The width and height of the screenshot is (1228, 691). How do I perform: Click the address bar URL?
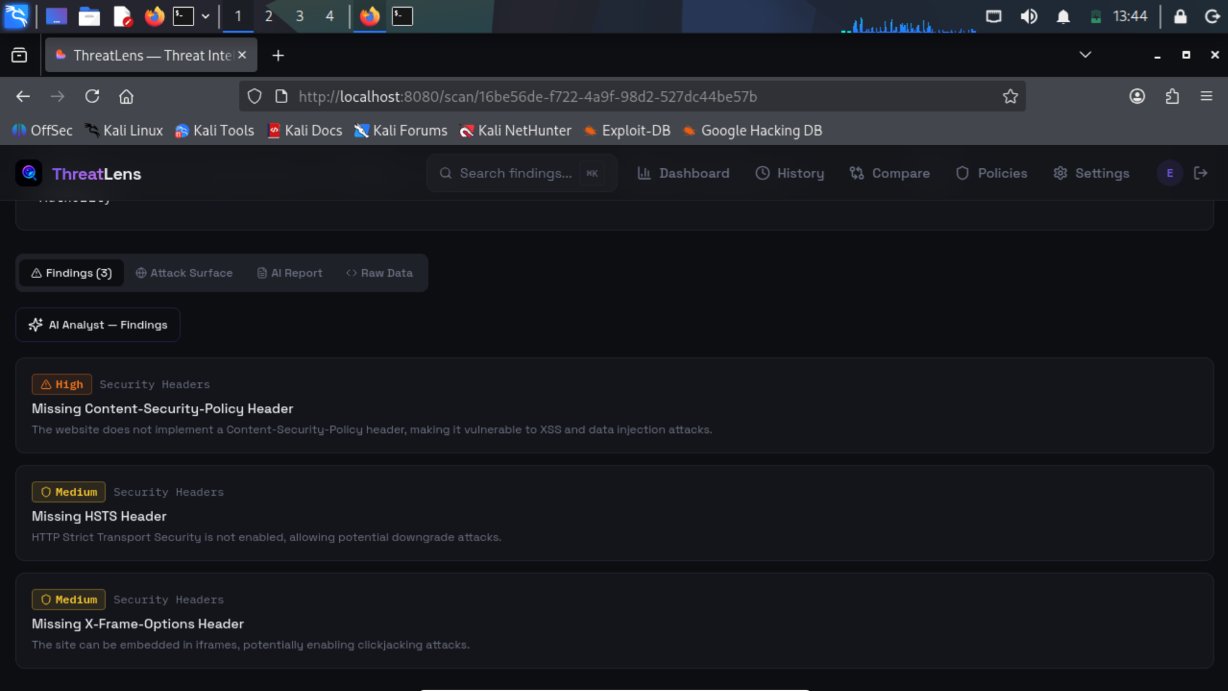tap(528, 96)
